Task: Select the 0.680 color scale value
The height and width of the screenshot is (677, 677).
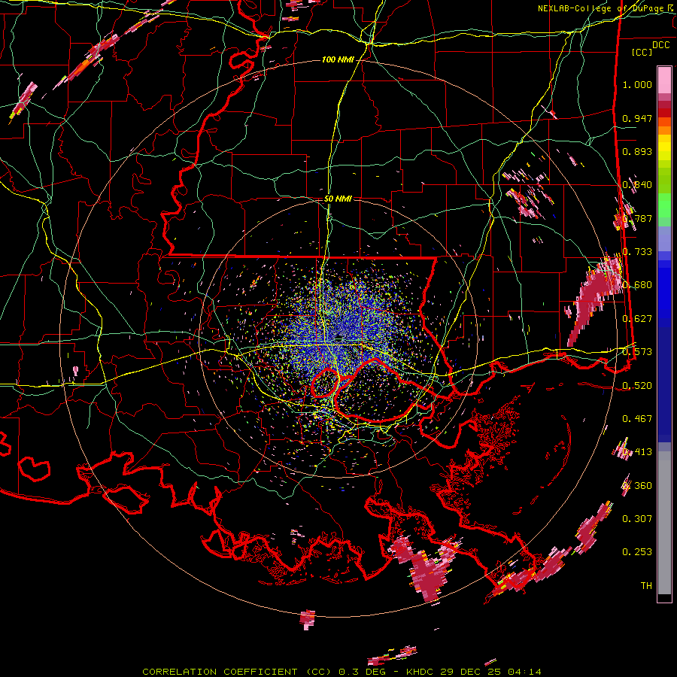Action: [637, 285]
